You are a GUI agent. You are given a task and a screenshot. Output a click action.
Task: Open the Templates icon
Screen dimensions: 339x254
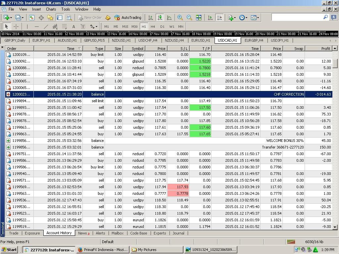[253, 18]
